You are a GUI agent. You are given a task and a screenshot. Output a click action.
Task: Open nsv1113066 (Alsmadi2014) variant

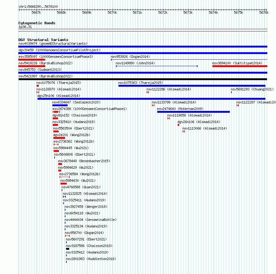(x=205, y=128)
